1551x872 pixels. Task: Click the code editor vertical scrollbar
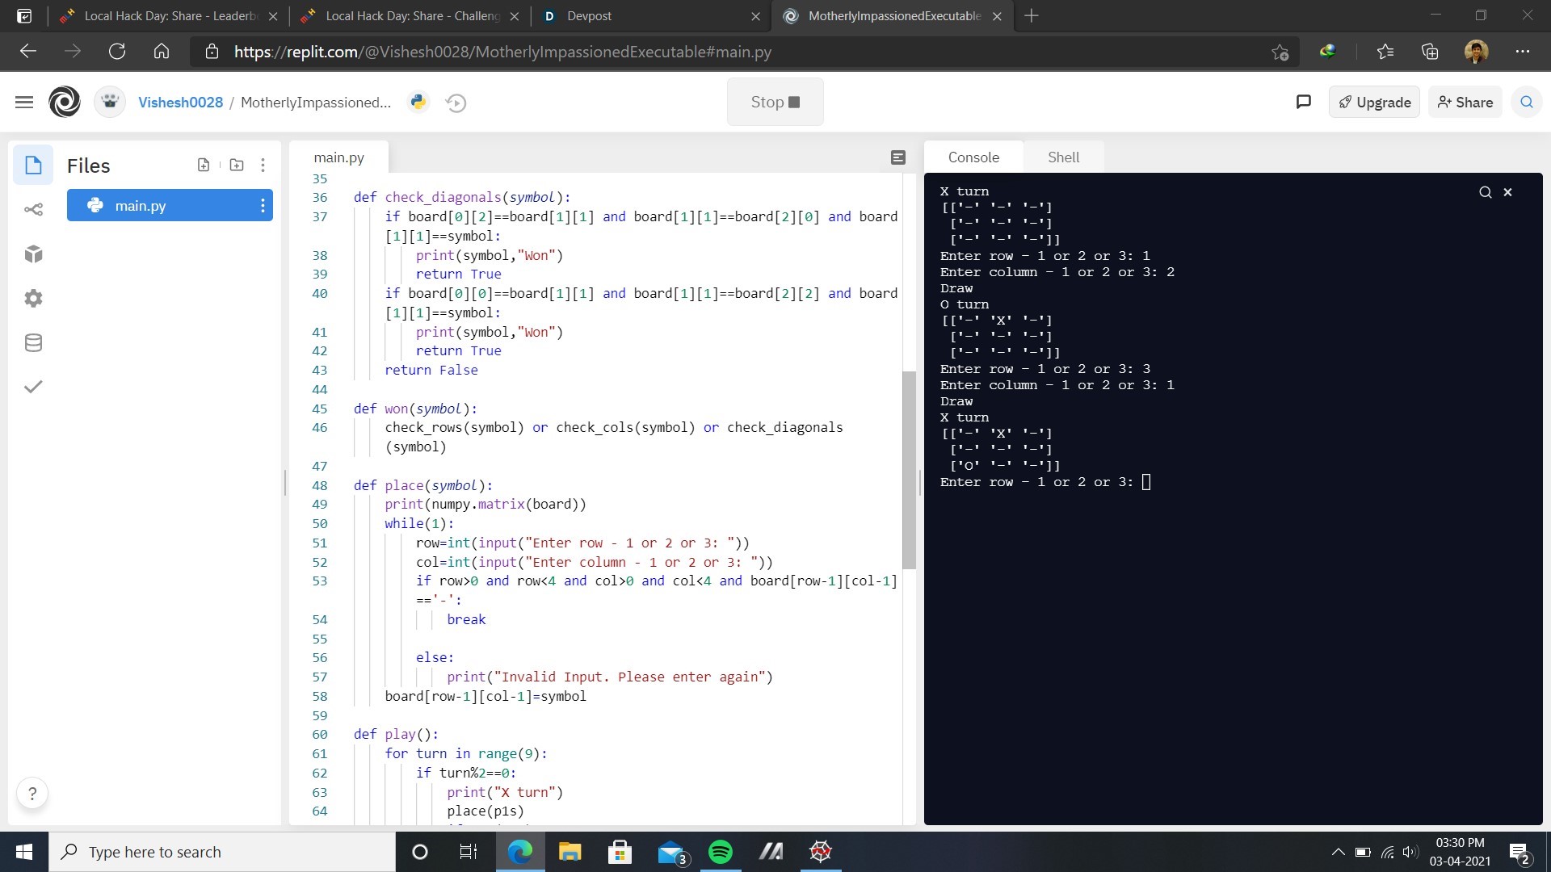[x=909, y=468]
